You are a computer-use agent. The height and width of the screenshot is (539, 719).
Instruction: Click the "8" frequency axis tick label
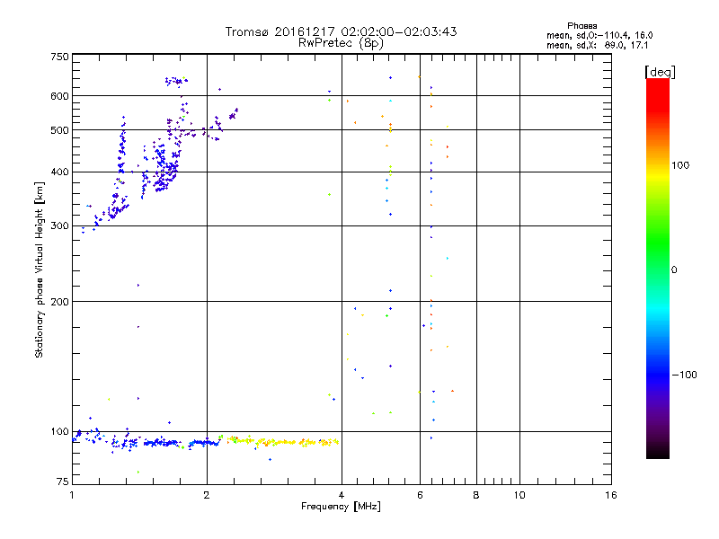coord(476,495)
